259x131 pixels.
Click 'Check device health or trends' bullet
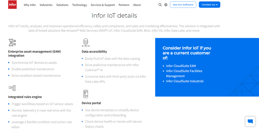pos(113,124)
